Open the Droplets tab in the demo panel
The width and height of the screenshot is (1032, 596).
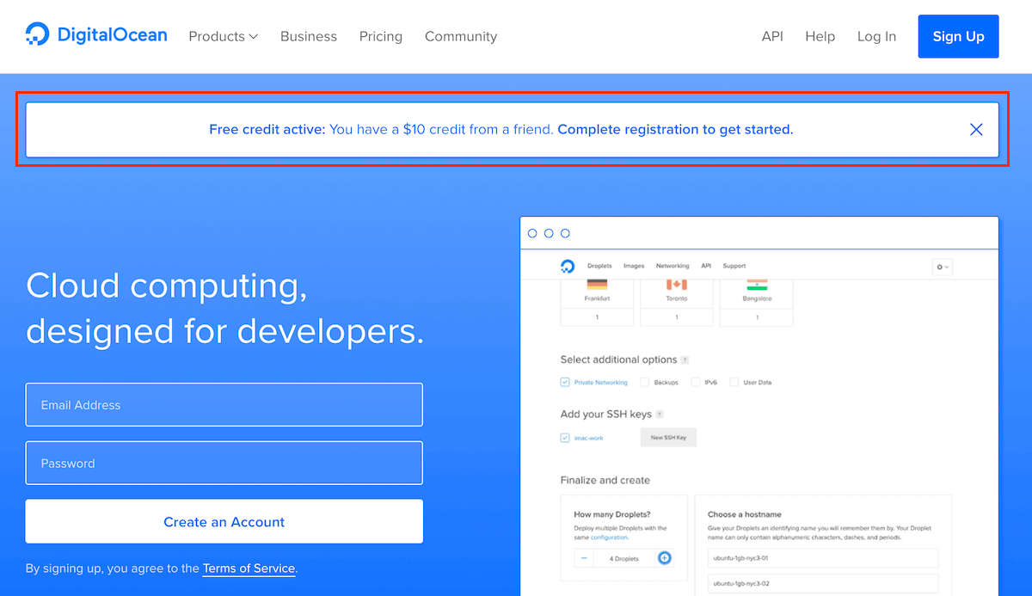click(x=599, y=267)
